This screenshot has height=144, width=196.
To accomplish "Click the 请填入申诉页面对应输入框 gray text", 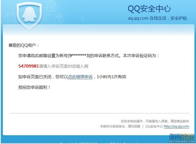I will point(64,66).
